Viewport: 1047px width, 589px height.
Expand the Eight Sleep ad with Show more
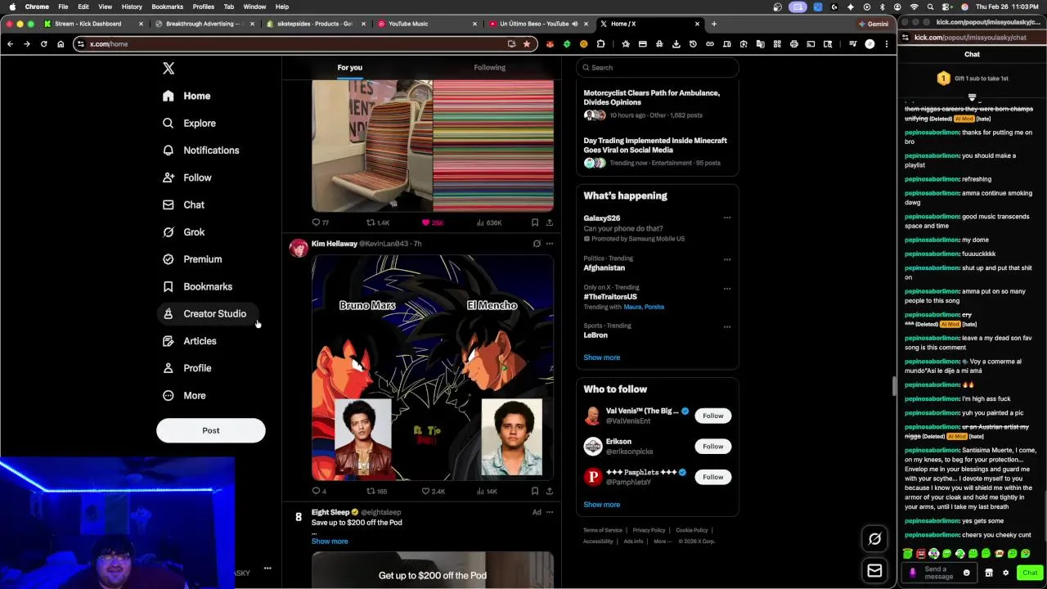coord(330,542)
